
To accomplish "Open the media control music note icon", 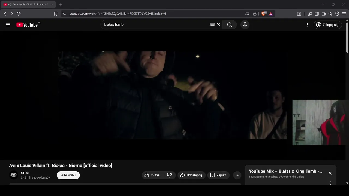I will click(x=310, y=14).
